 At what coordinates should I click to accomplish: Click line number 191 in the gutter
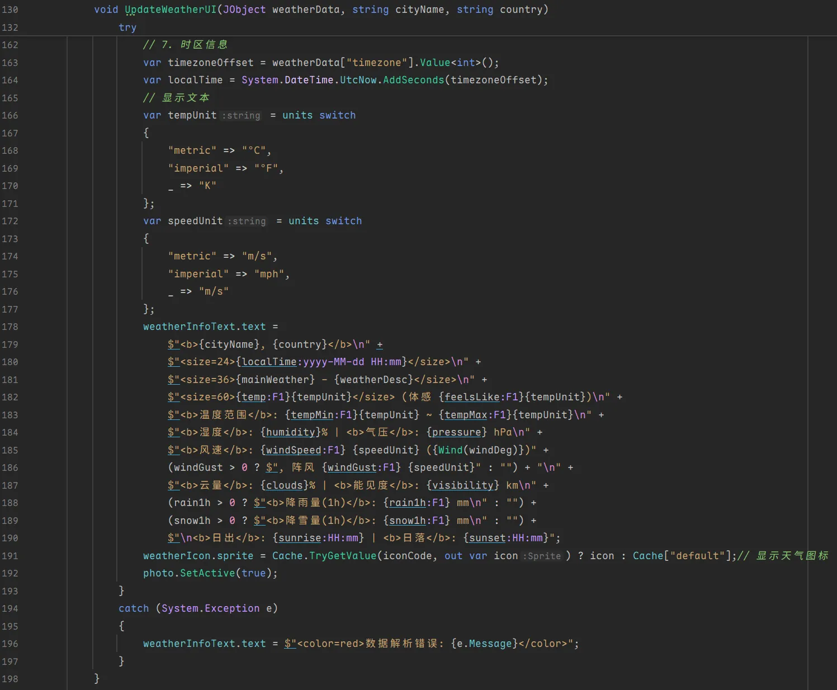[x=10, y=556]
